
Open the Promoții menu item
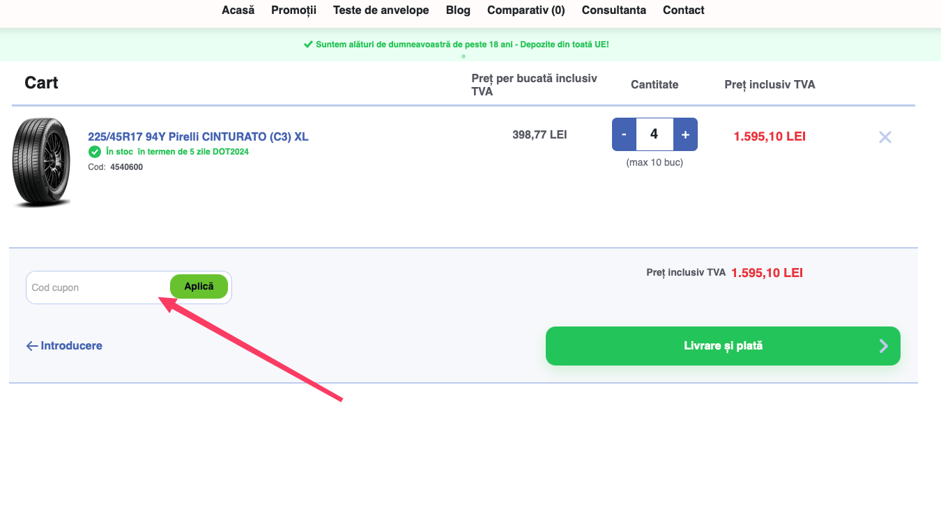293,10
